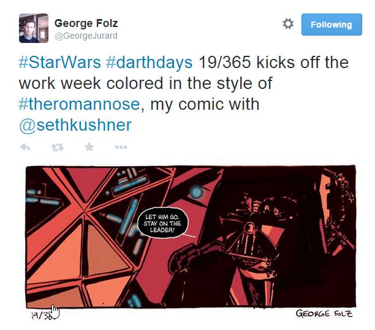This screenshot has height=330, width=375.
Task: Open the #StarWars hashtag
Action: (60, 63)
